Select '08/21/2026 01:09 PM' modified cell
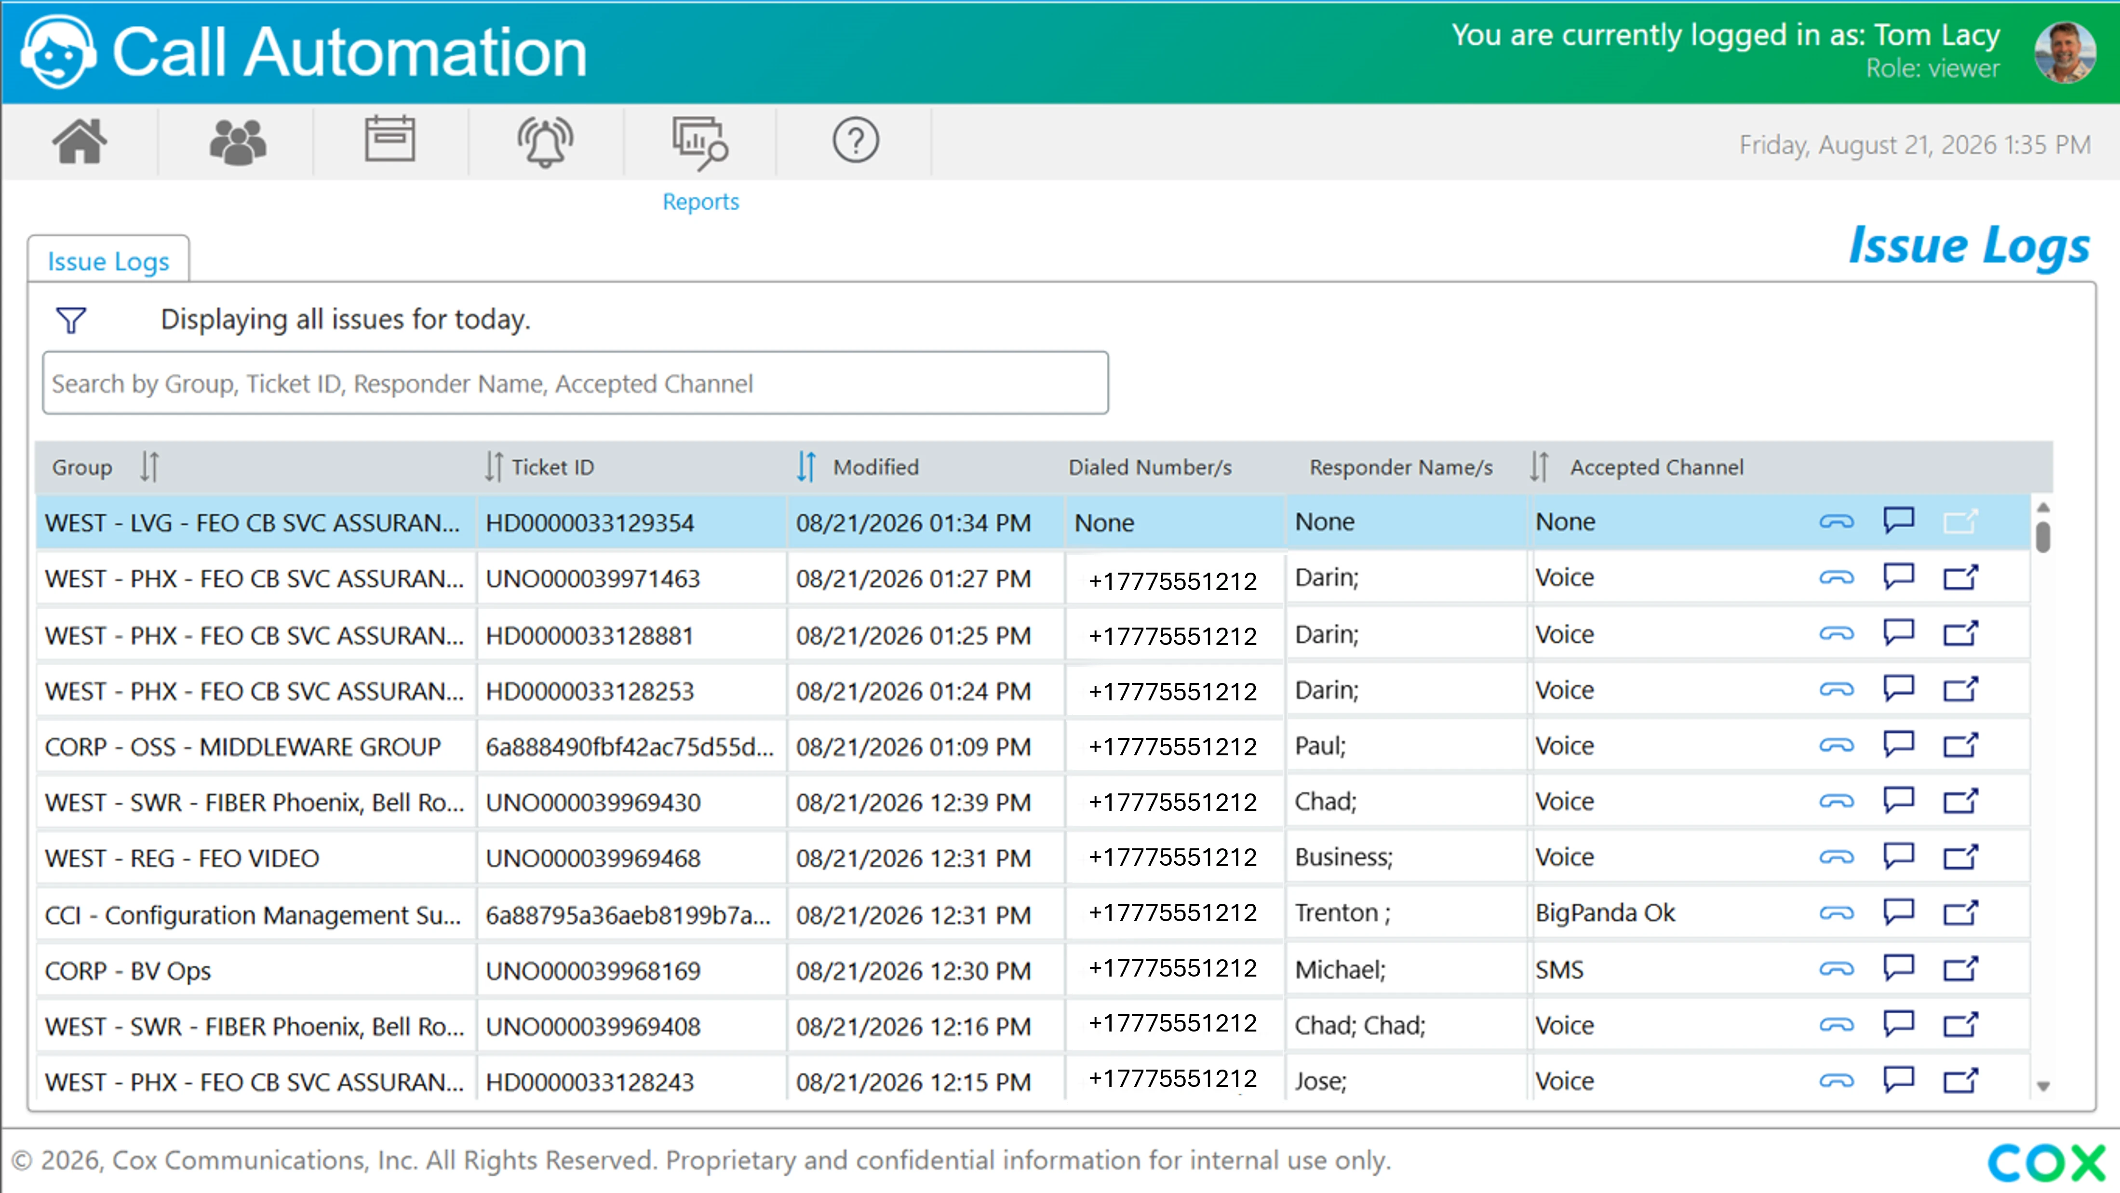The width and height of the screenshot is (2120, 1193). point(925,747)
